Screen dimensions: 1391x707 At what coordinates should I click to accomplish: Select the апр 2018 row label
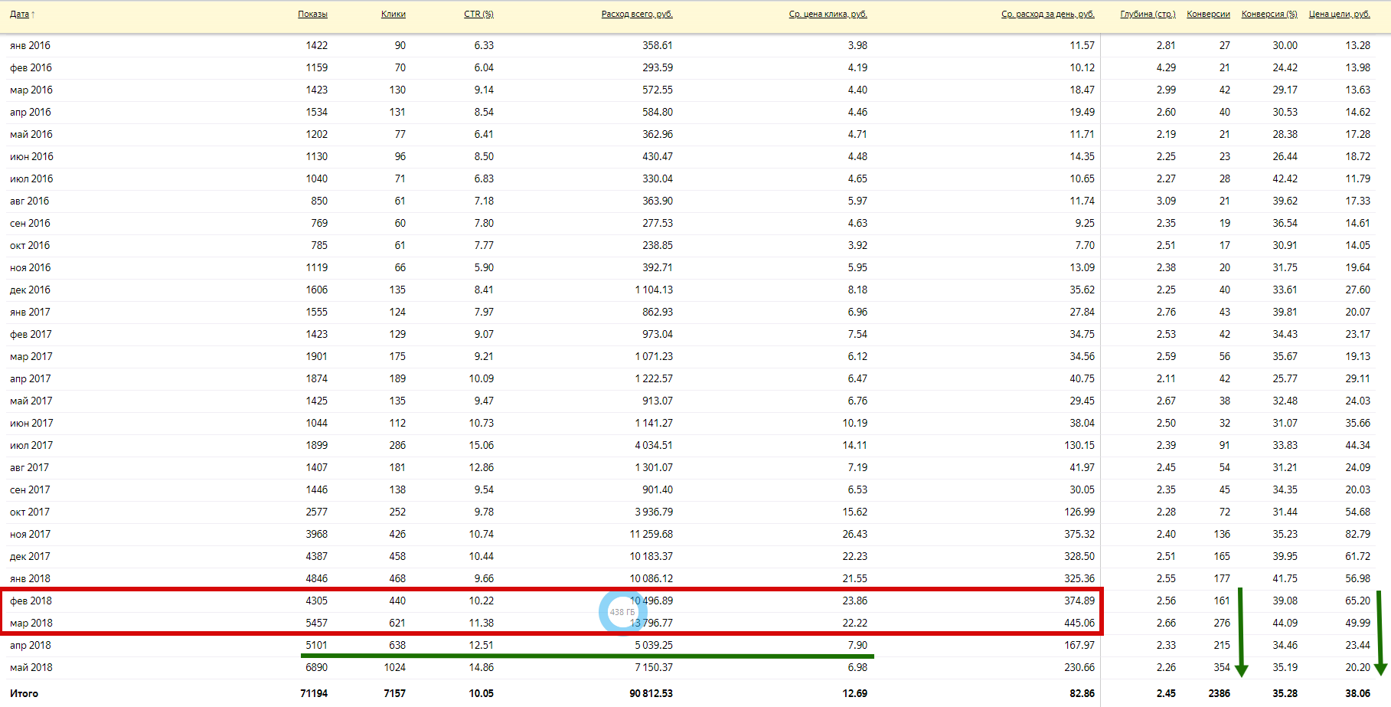pos(31,645)
